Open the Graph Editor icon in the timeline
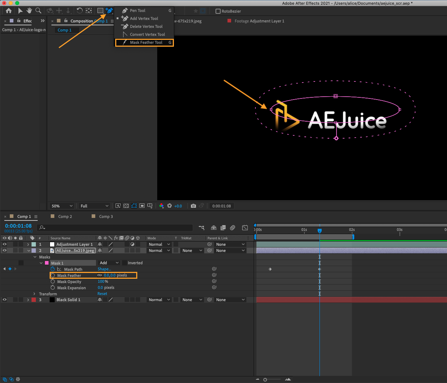The width and height of the screenshot is (447, 383). point(245,228)
